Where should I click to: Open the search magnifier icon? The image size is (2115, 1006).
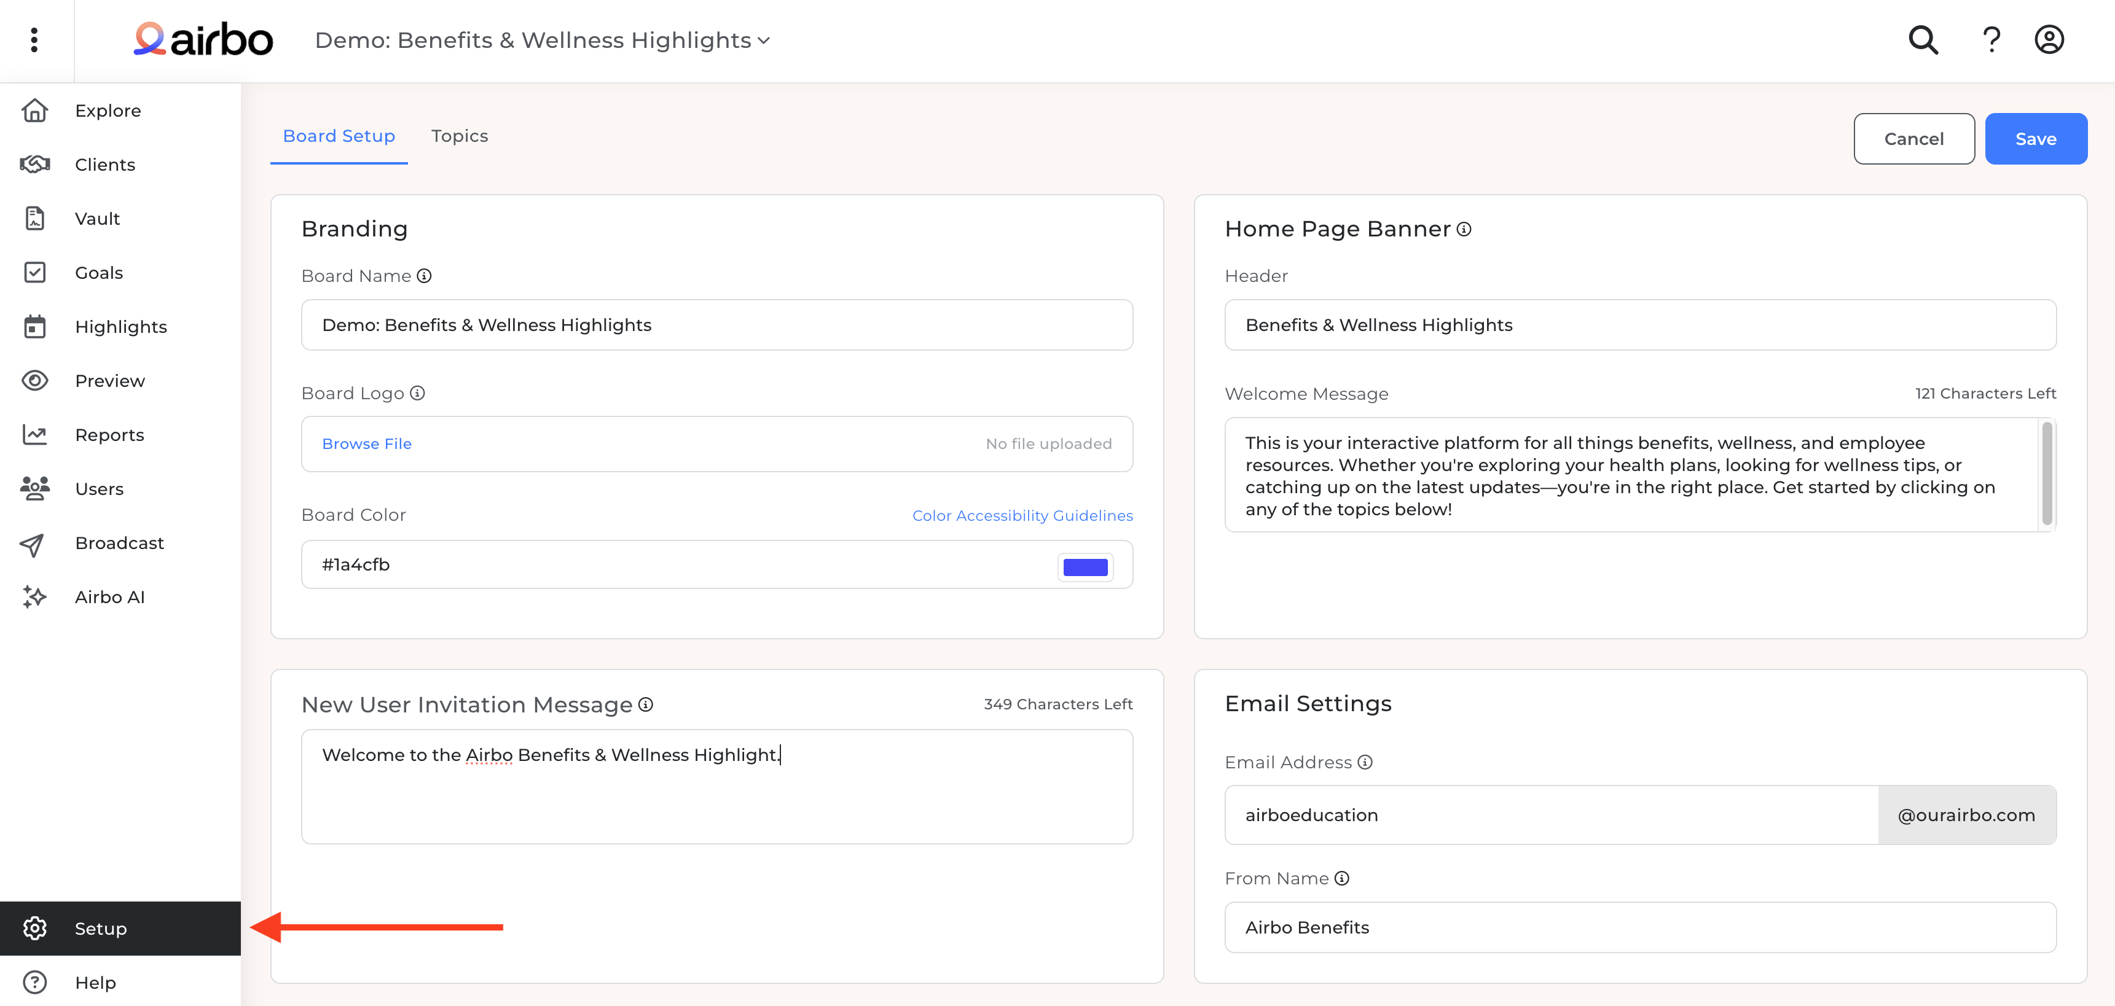[1923, 39]
